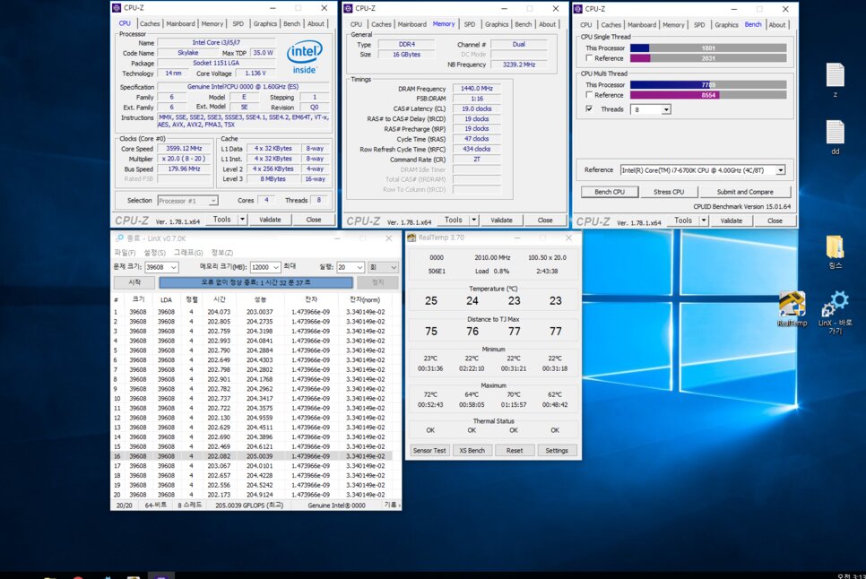
Task: Click Validate in the CPU tab window
Action: [270, 219]
